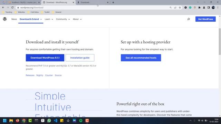Image resolution: width=221 pixels, height=124 pixels.
Task: Open the Trending bookmarks folder
Action: (7, 12)
